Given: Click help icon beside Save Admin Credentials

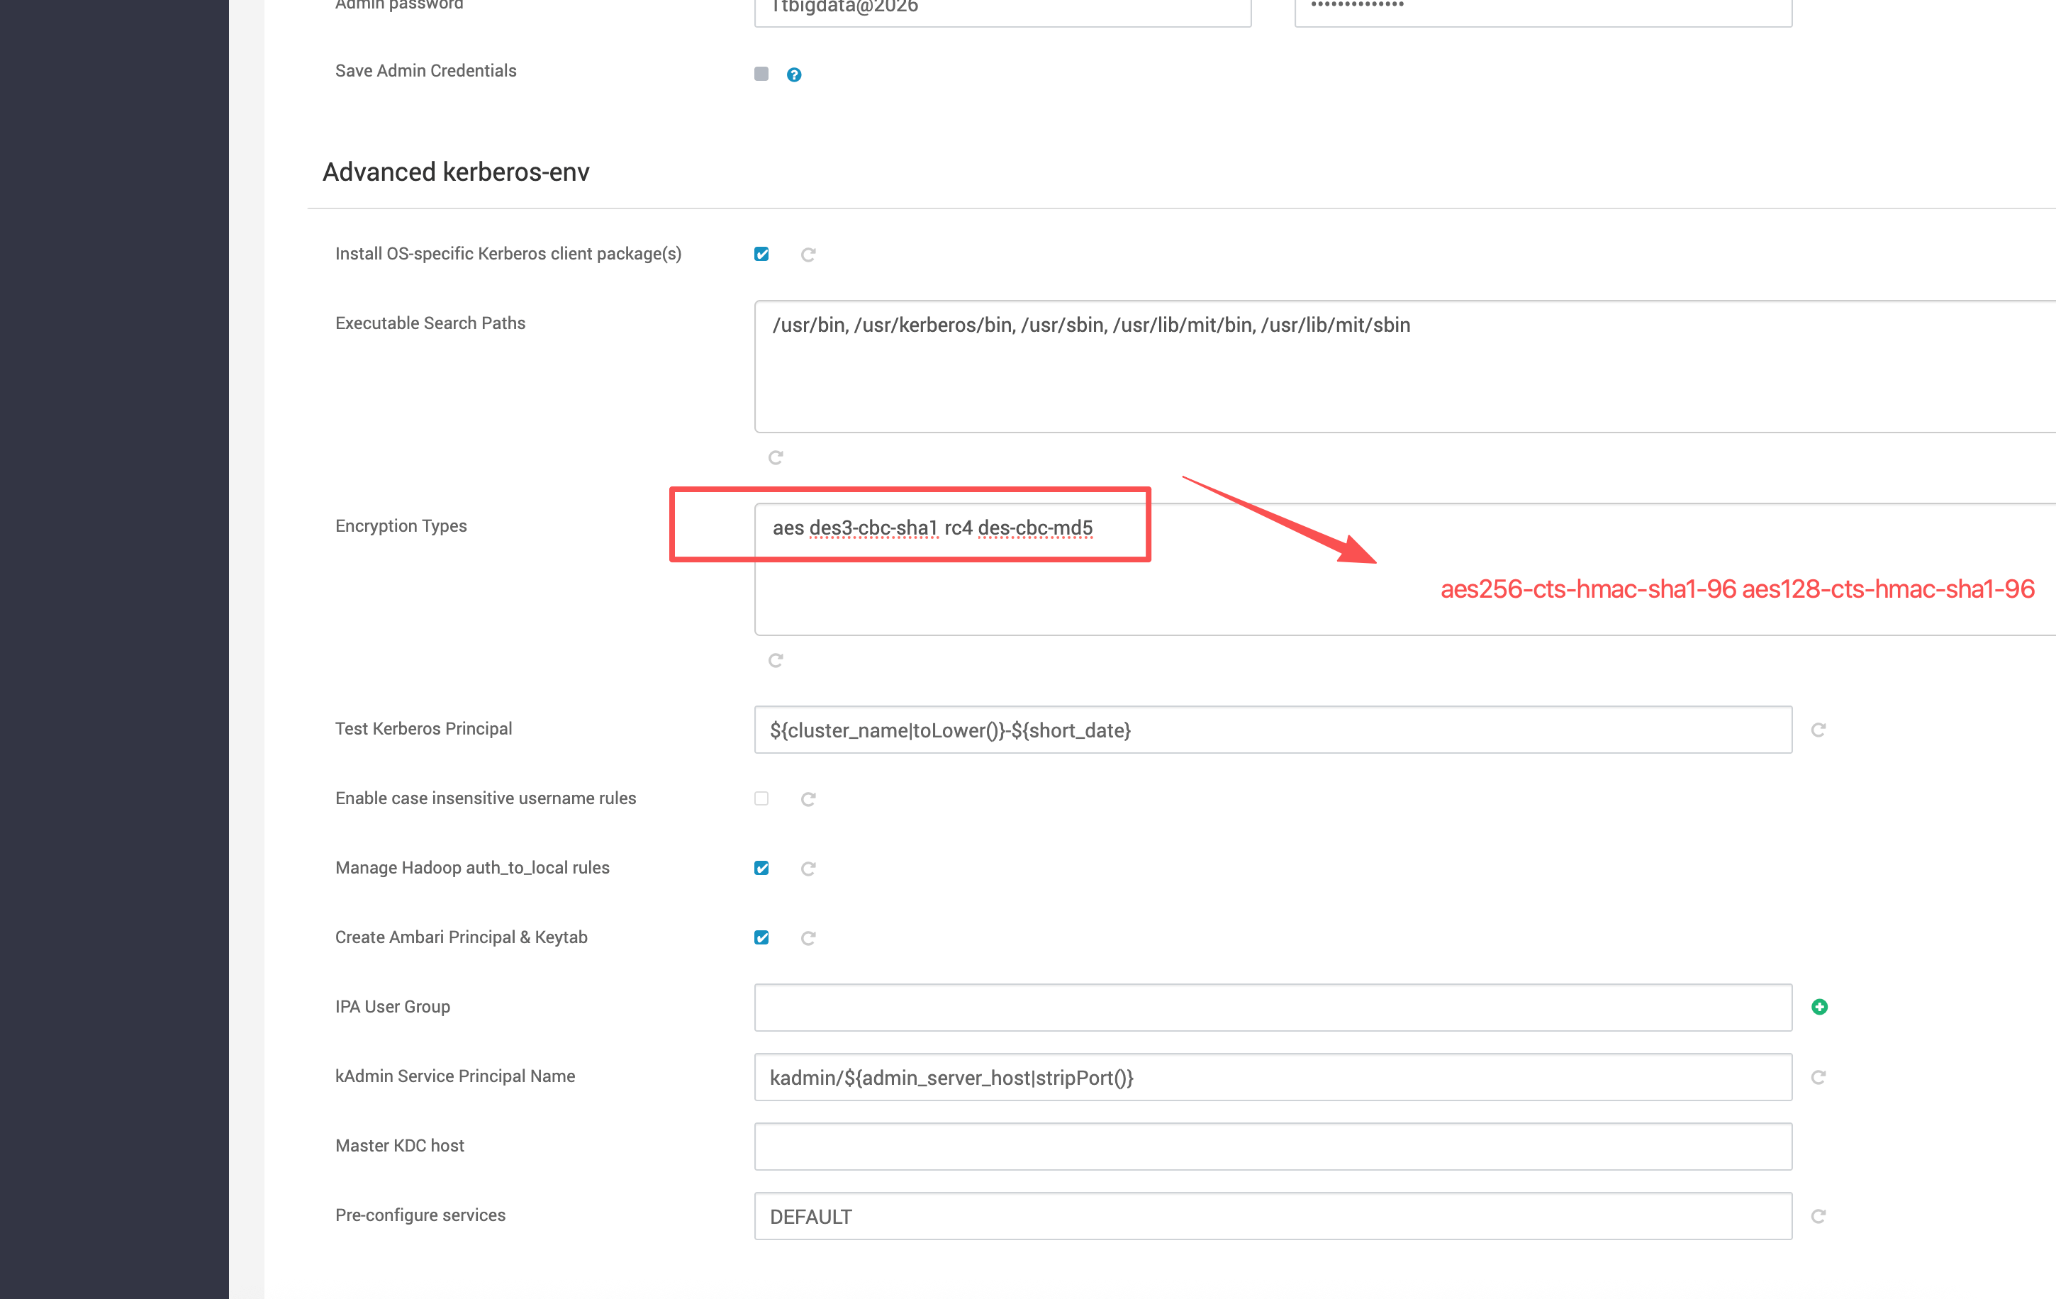Looking at the screenshot, I should click(x=793, y=74).
